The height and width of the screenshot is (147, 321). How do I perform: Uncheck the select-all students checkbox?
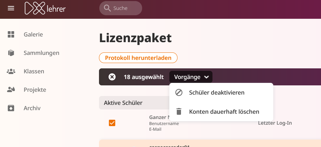[x=112, y=123]
